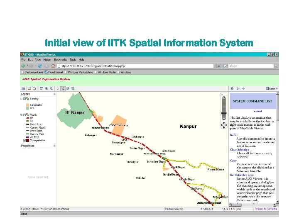Click the search magnifier beside Google box
This screenshot has height=224, width=299.
click(x=276, y=66)
